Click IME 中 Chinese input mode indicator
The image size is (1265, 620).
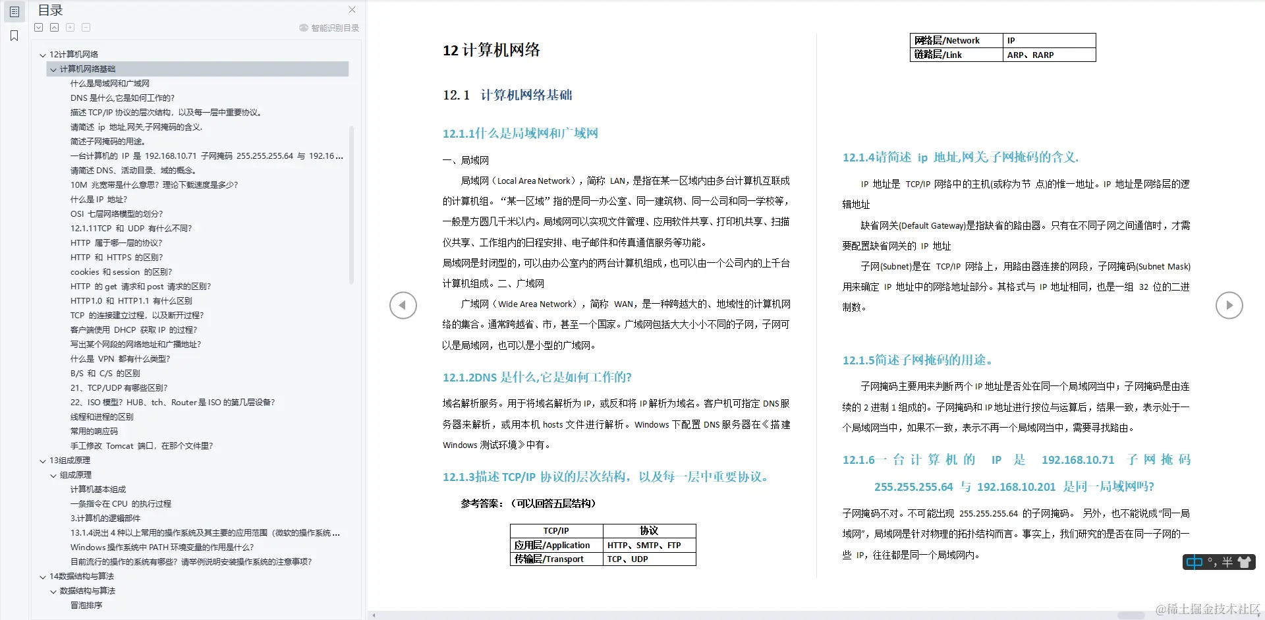pyautogui.click(x=1194, y=562)
